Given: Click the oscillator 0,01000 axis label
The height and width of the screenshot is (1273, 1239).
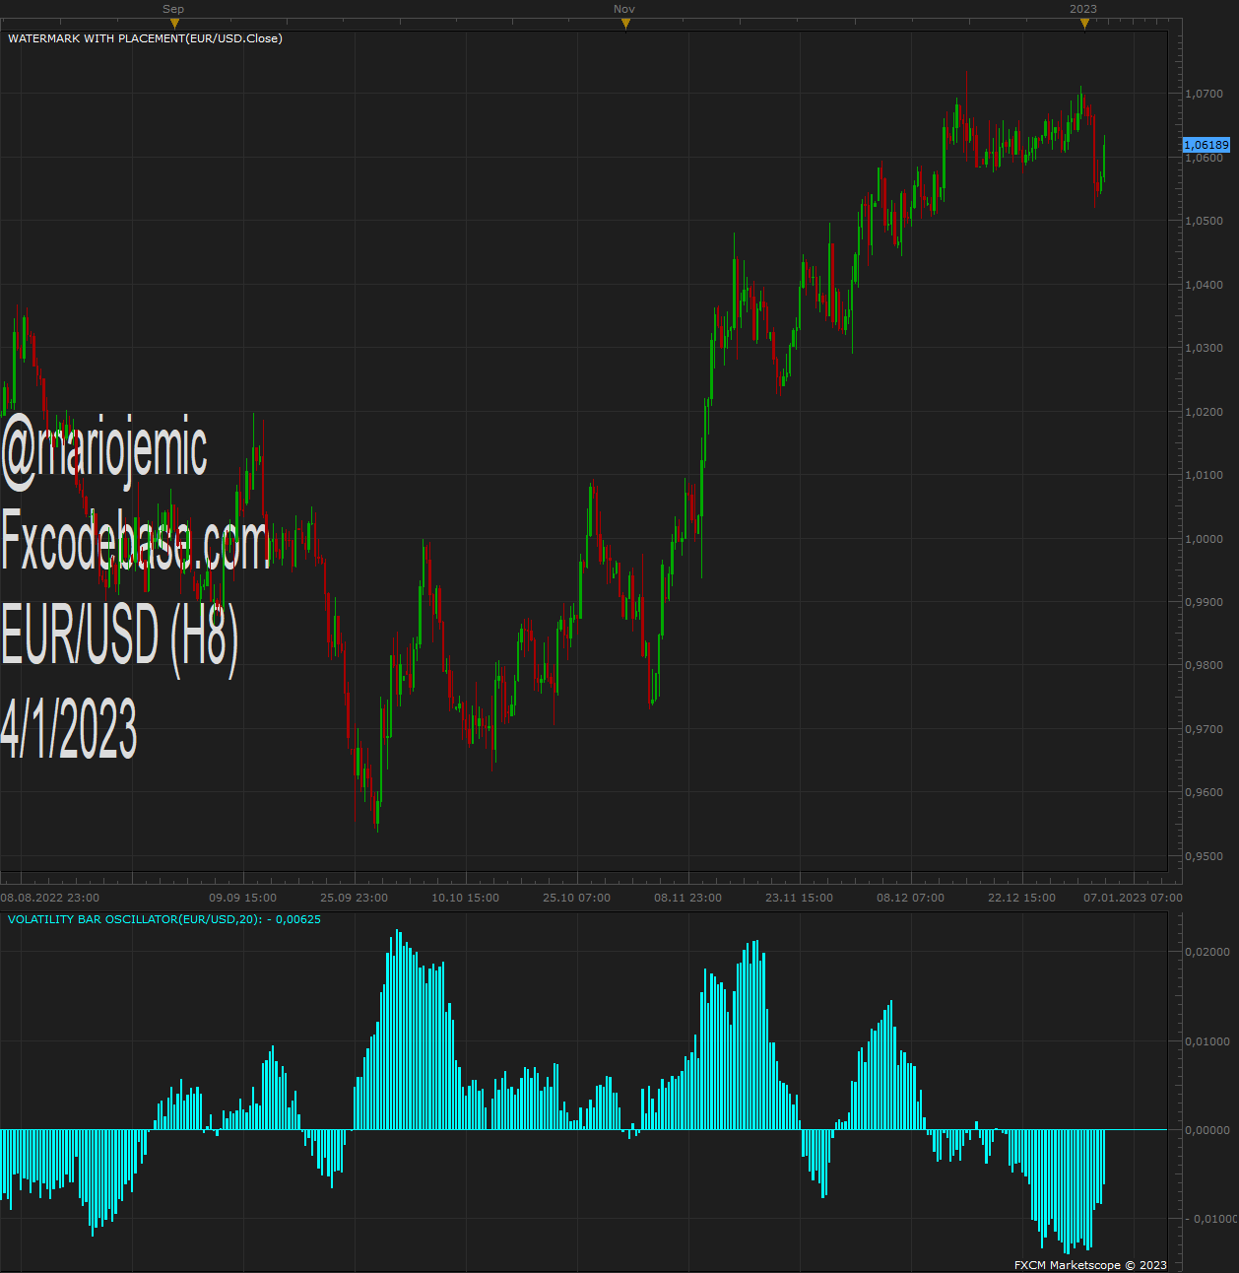Looking at the screenshot, I should 1207,1041.
